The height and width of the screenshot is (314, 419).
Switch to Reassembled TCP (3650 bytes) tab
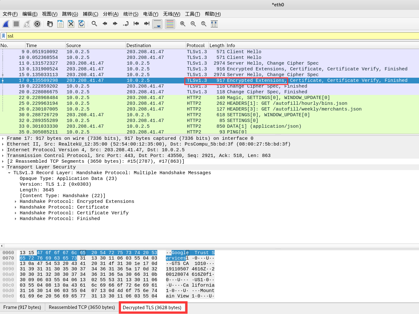[x=82, y=307]
